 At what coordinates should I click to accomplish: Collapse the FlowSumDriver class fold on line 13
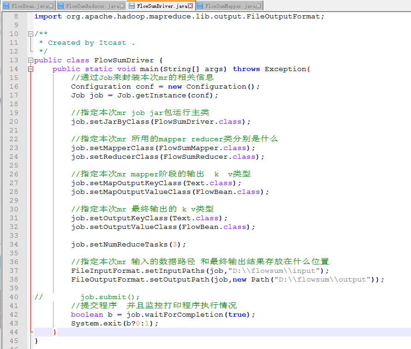[x=30, y=60]
